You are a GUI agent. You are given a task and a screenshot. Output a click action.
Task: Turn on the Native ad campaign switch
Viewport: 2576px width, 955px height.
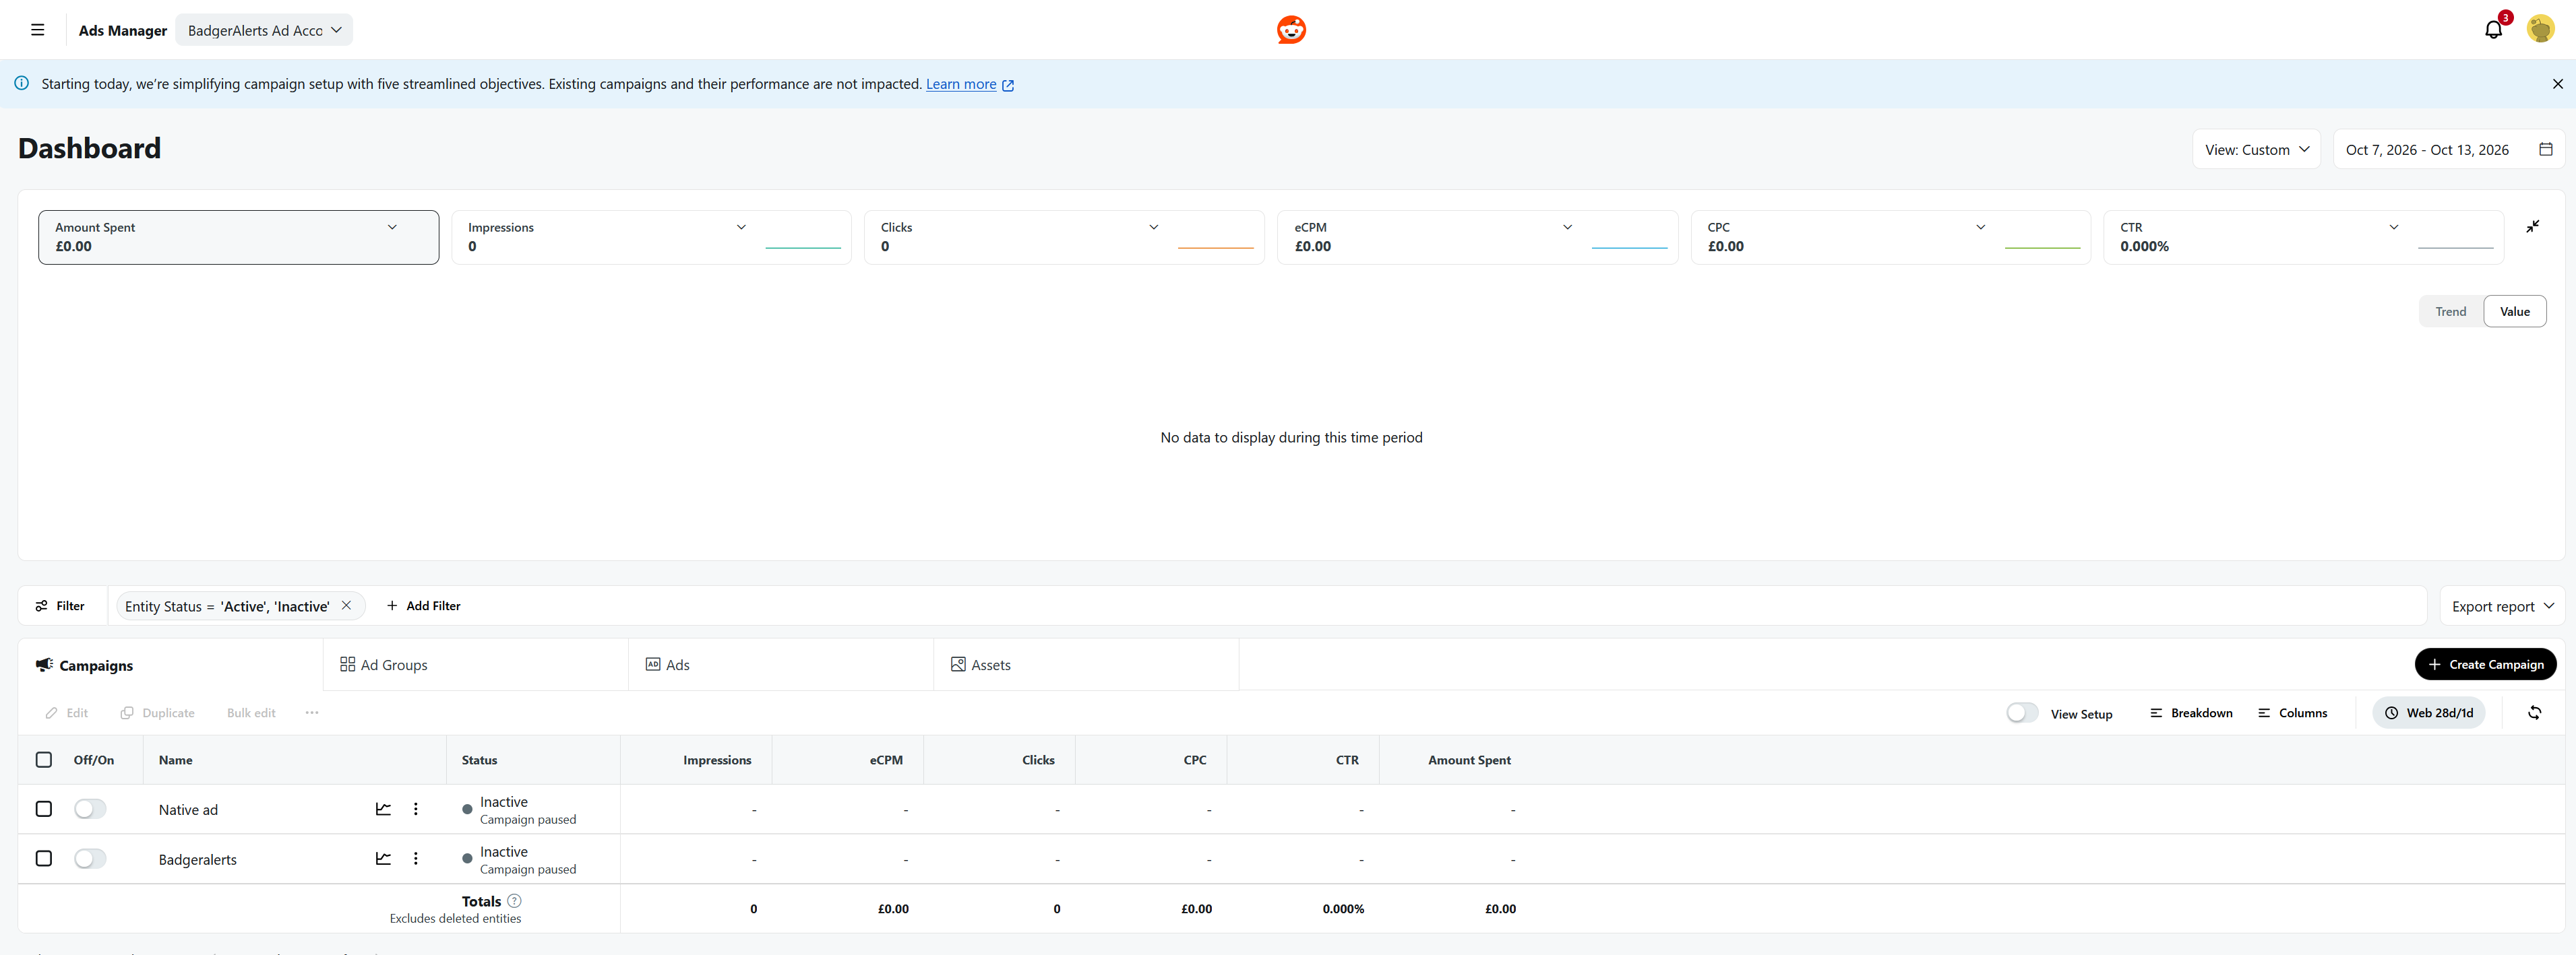[90, 809]
